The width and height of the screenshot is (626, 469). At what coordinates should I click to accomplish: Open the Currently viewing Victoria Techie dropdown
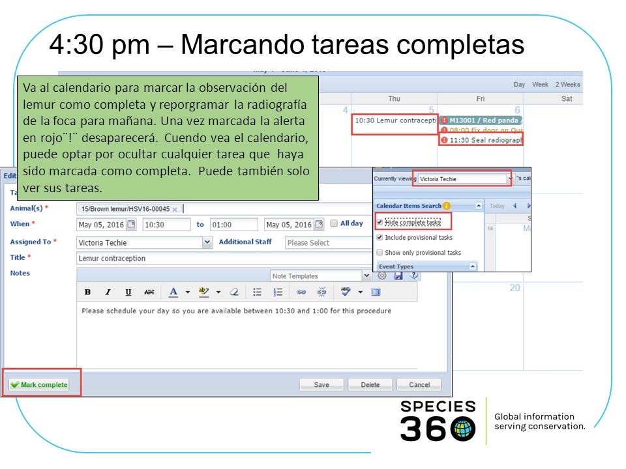pos(510,179)
